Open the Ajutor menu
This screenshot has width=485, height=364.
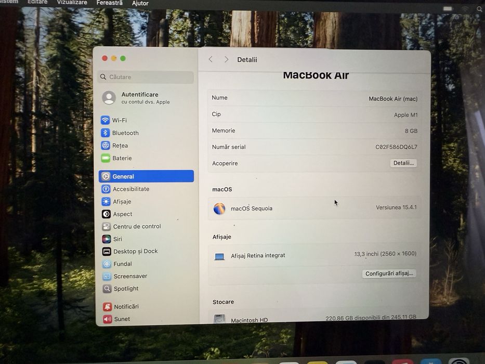[x=140, y=3]
